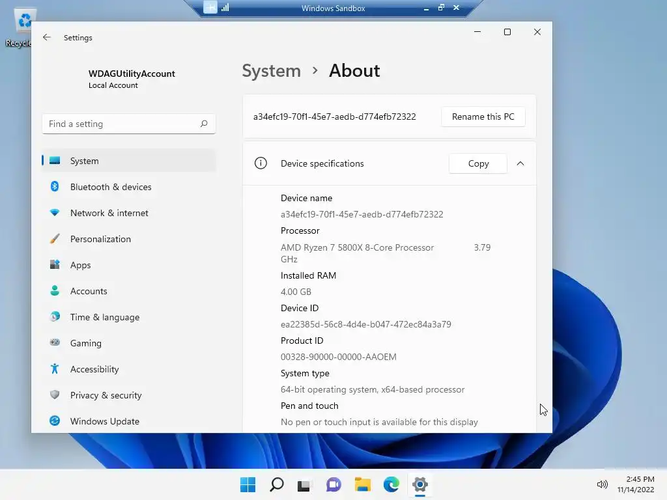Click the Accounts person icon
The width and height of the screenshot is (667, 500).
point(55,290)
